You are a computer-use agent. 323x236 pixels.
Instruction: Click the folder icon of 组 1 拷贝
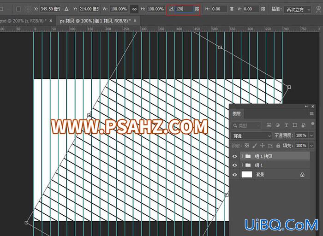pyautogui.click(x=248, y=156)
